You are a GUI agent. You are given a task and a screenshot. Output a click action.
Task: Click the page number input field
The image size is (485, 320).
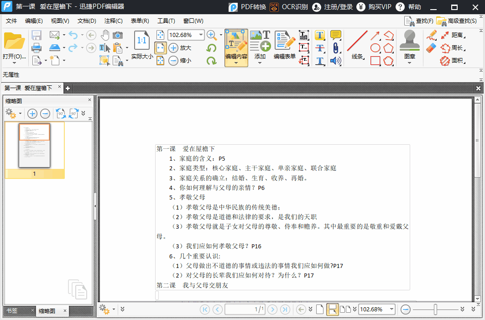pyautogui.click(x=245, y=309)
